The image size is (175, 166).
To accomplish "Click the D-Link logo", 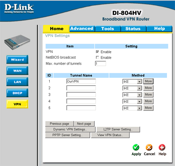I will point(19,8).
